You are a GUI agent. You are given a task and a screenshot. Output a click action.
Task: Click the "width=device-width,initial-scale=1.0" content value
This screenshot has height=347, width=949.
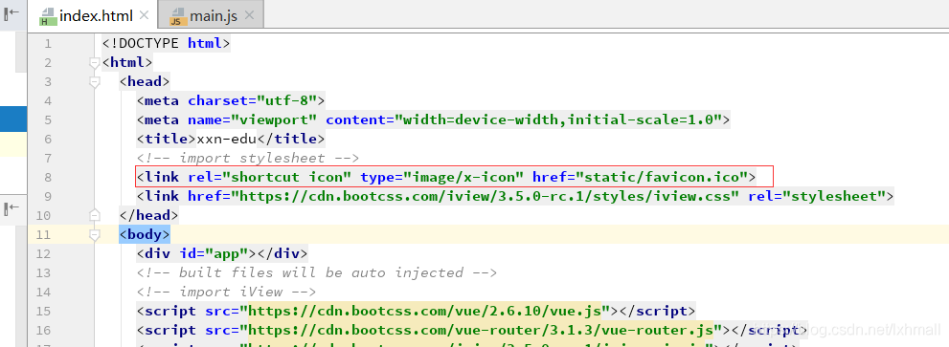tap(558, 119)
